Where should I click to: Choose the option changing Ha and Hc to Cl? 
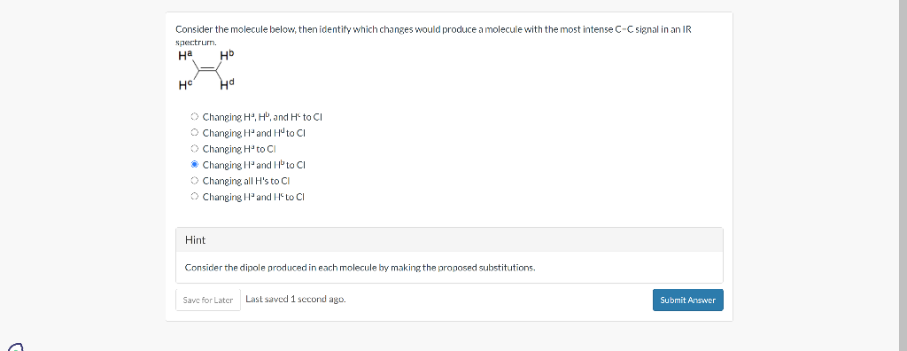coord(195,197)
